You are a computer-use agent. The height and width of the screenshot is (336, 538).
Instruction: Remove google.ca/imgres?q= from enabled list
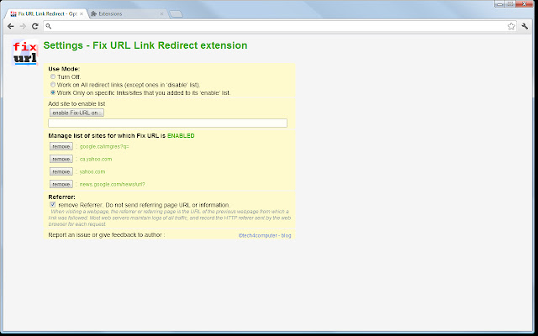coord(61,146)
